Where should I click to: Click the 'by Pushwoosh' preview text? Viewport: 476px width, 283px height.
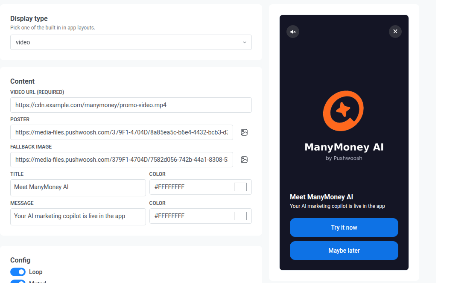344,158
